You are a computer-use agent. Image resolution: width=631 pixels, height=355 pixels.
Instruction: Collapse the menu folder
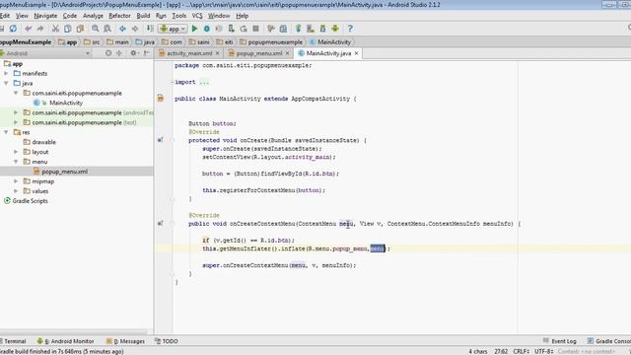(x=16, y=162)
